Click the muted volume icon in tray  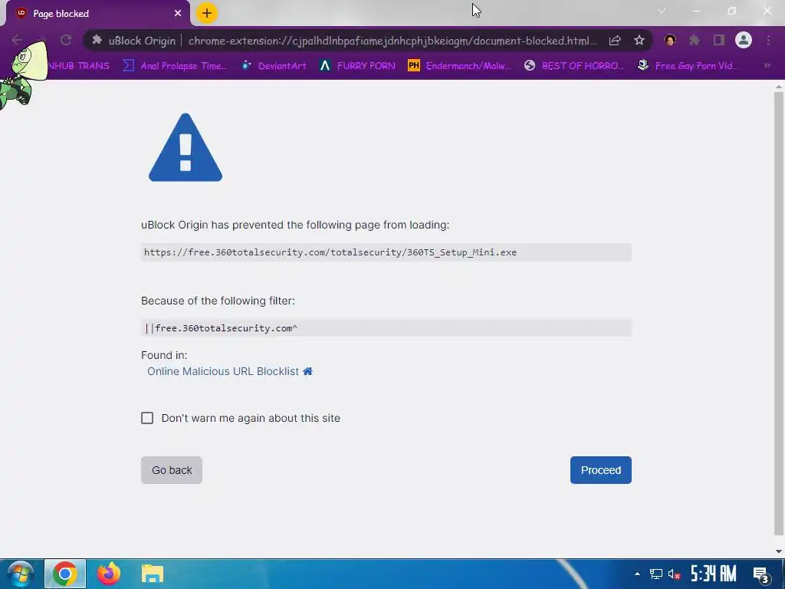pyautogui.click(x=675, y=574)
